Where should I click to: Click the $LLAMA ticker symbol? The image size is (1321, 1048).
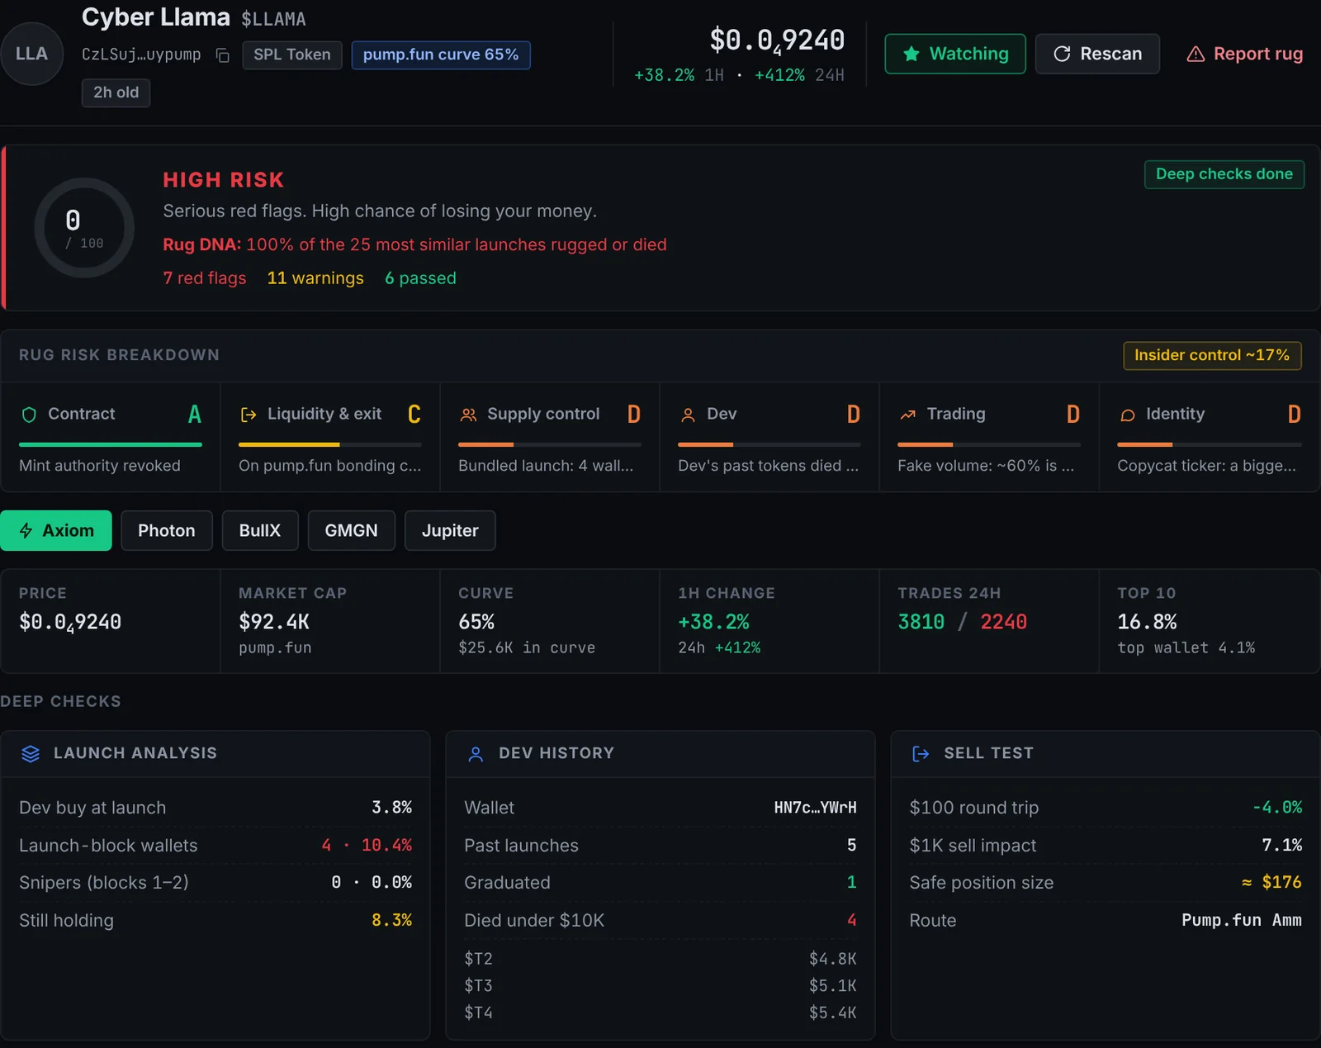coord(273,19)
